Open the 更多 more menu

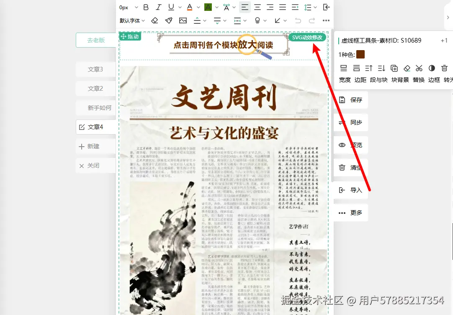click(x=351, y=213)
